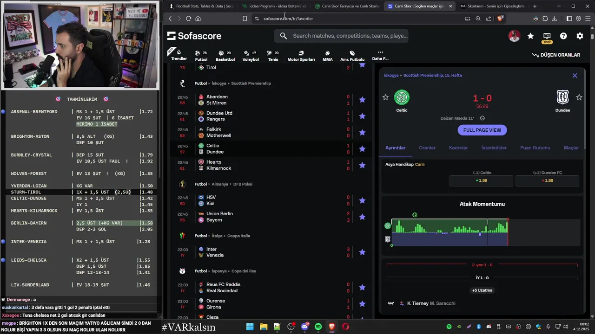595x334 pixels.
Task: Open a new browser tab
Action: 535,6
